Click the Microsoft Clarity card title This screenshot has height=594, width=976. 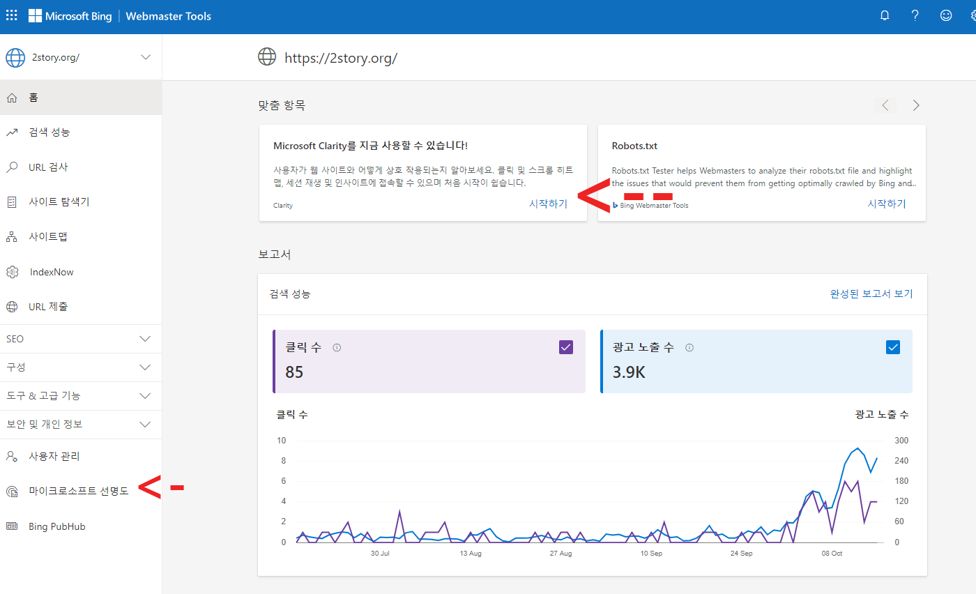370,146
